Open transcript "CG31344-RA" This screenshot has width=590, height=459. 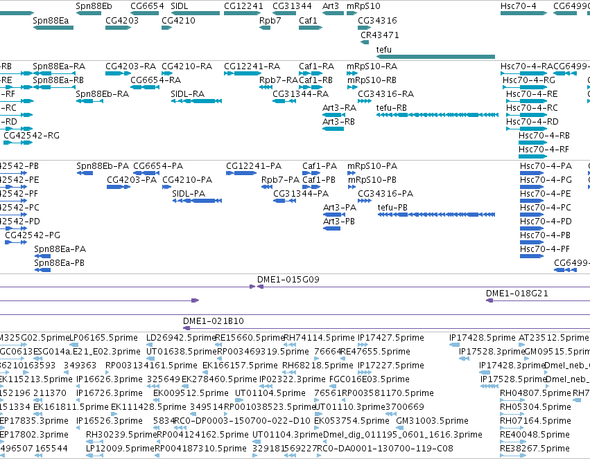301,94
